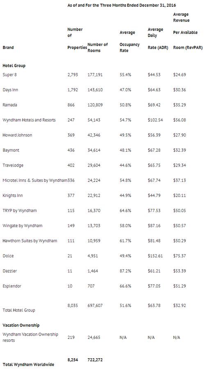Click the Dolce ADR value $152.61

[x=155, y=256]
